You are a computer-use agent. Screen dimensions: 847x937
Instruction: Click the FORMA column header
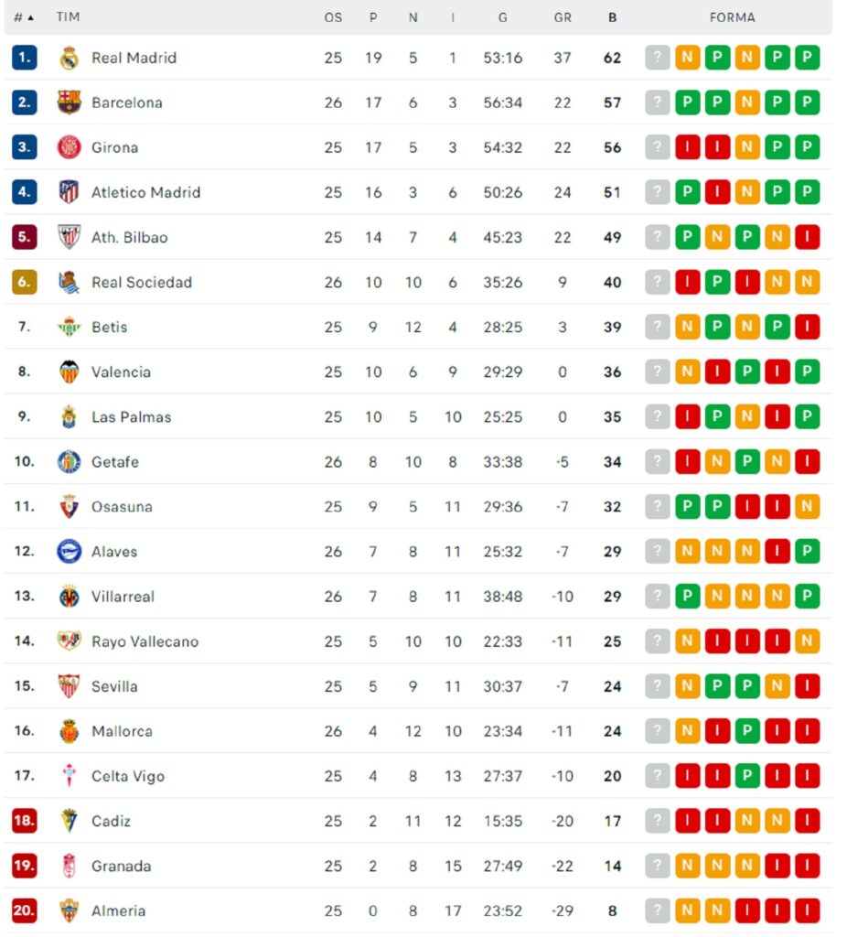(x=733, y=18)
